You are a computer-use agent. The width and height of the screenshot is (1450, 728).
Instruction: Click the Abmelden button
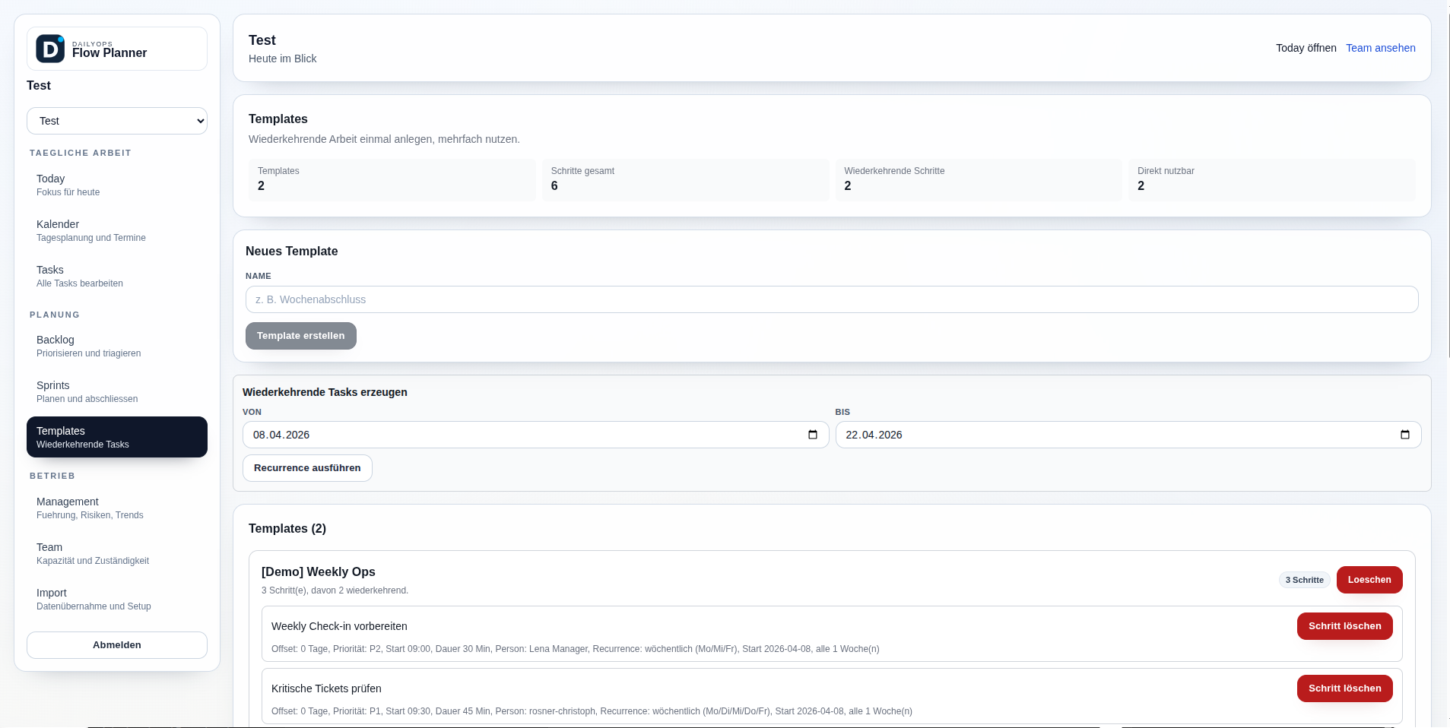pos(117,645)
